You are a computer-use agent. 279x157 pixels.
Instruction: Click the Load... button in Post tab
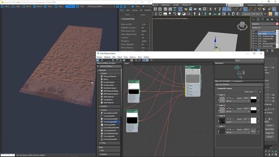point(143,15)
